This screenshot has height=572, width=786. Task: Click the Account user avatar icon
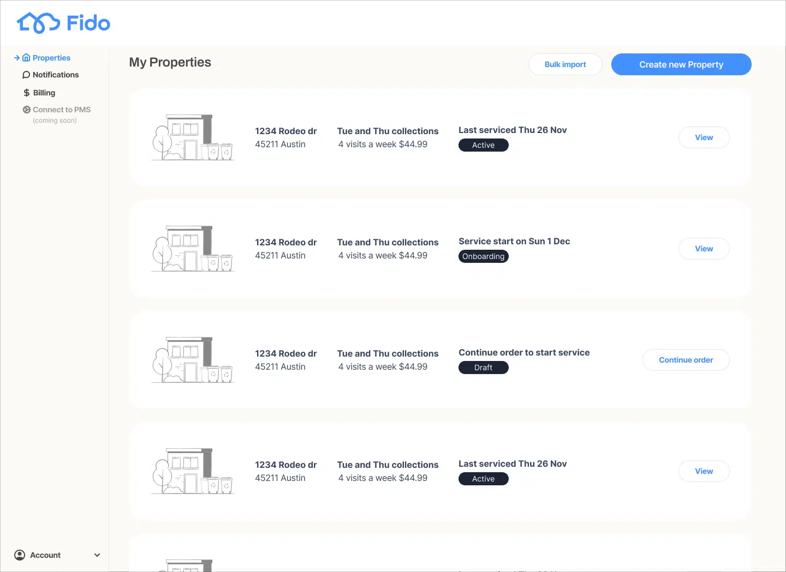point(20,555)
